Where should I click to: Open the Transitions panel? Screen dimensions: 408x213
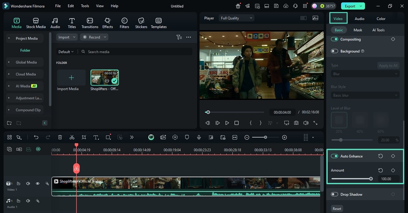point(90,23)
